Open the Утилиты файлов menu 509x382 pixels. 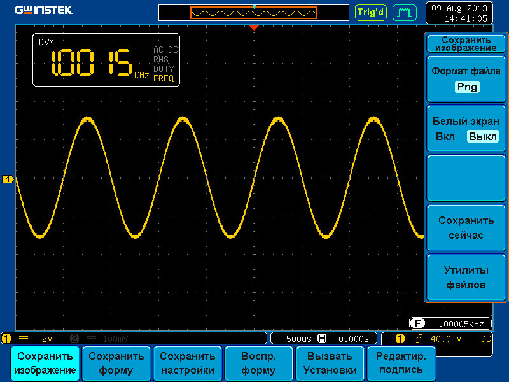[465, 278]
